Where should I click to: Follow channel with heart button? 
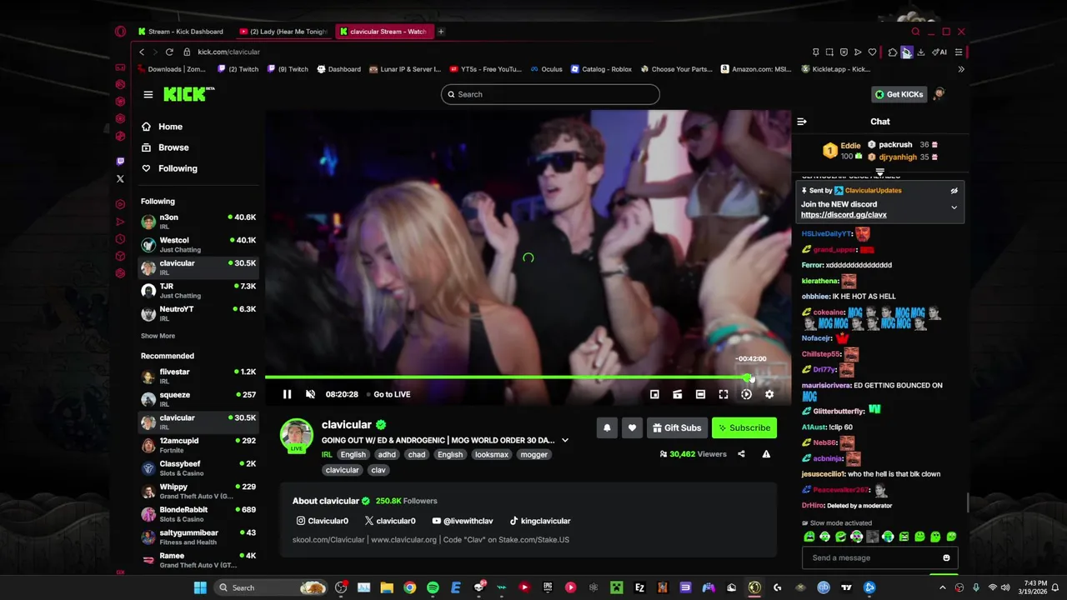pyautogui.click(x=632, y=427)
